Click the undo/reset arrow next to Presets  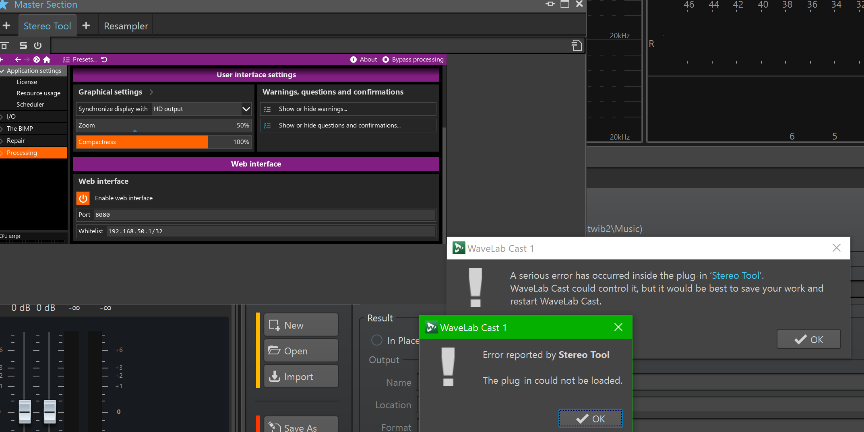click(x=104, y=60)
